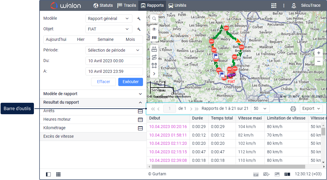Toggle the Arrêts table view icon
The width and height of the screenshot is (327, 180).
click(x=140, y=112)
